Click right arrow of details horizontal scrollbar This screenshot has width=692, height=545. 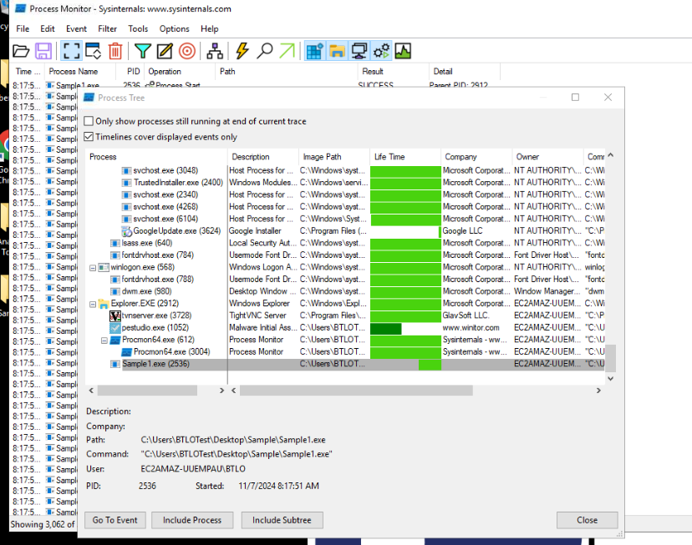pos(598,391)
